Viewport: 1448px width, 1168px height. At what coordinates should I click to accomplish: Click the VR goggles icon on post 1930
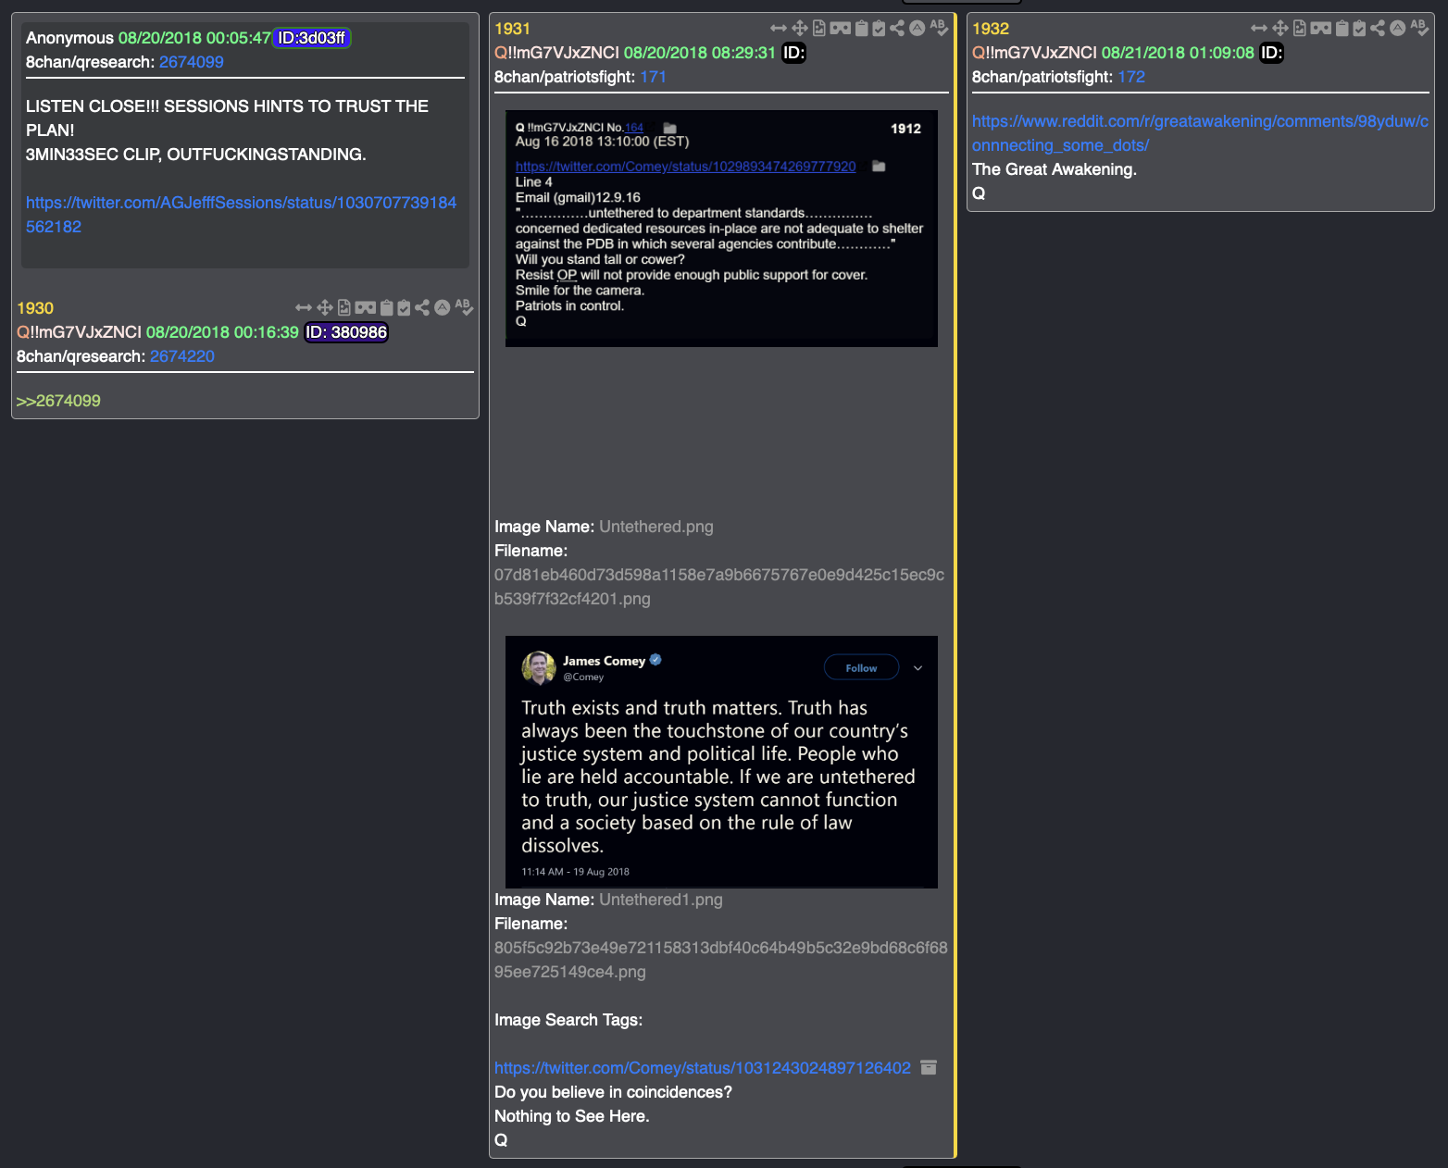point(366,308)
